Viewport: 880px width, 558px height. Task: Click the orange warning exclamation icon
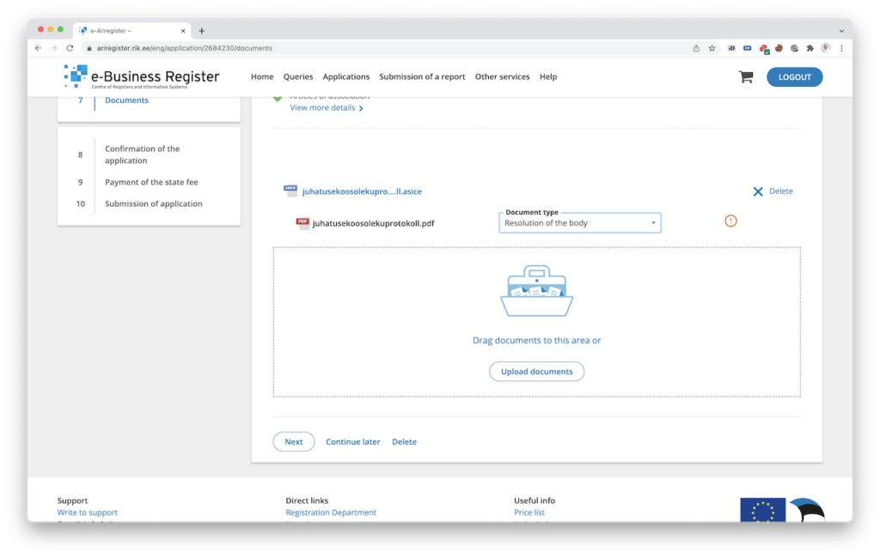[730, 221]
